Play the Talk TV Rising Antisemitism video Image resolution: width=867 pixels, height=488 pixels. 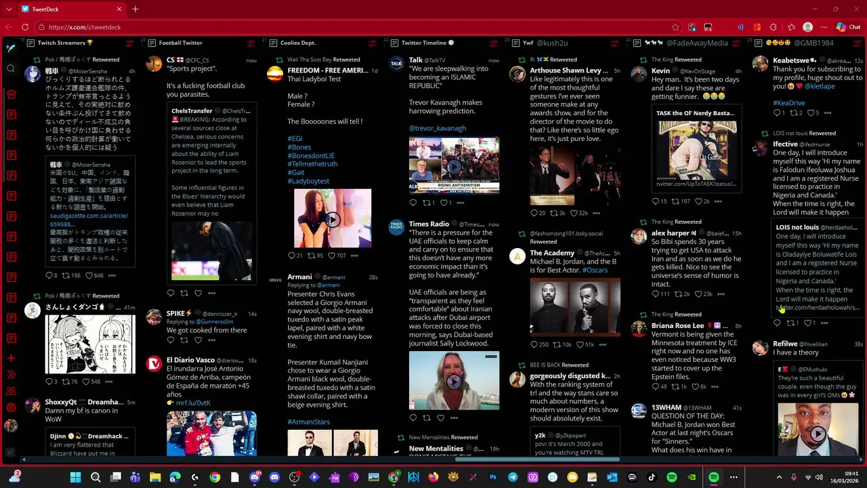454,165
